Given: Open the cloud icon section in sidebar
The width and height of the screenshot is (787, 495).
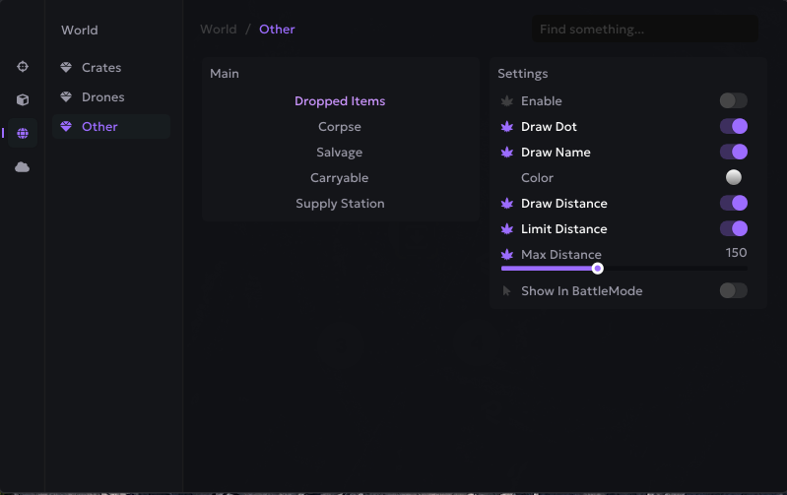Looking at the screenshot, I should [x=23, y=167].
